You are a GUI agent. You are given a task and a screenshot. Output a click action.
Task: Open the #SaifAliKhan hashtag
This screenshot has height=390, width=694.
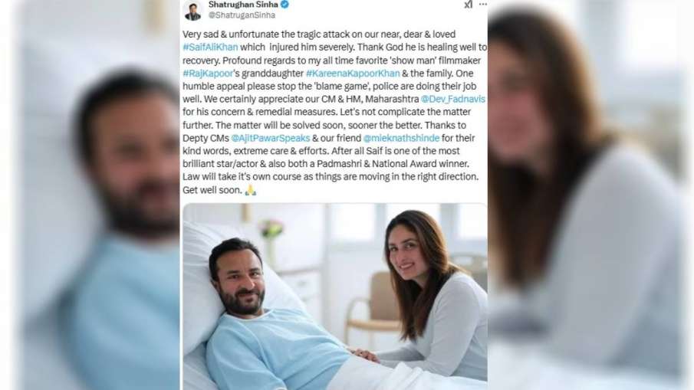(210, 47)
